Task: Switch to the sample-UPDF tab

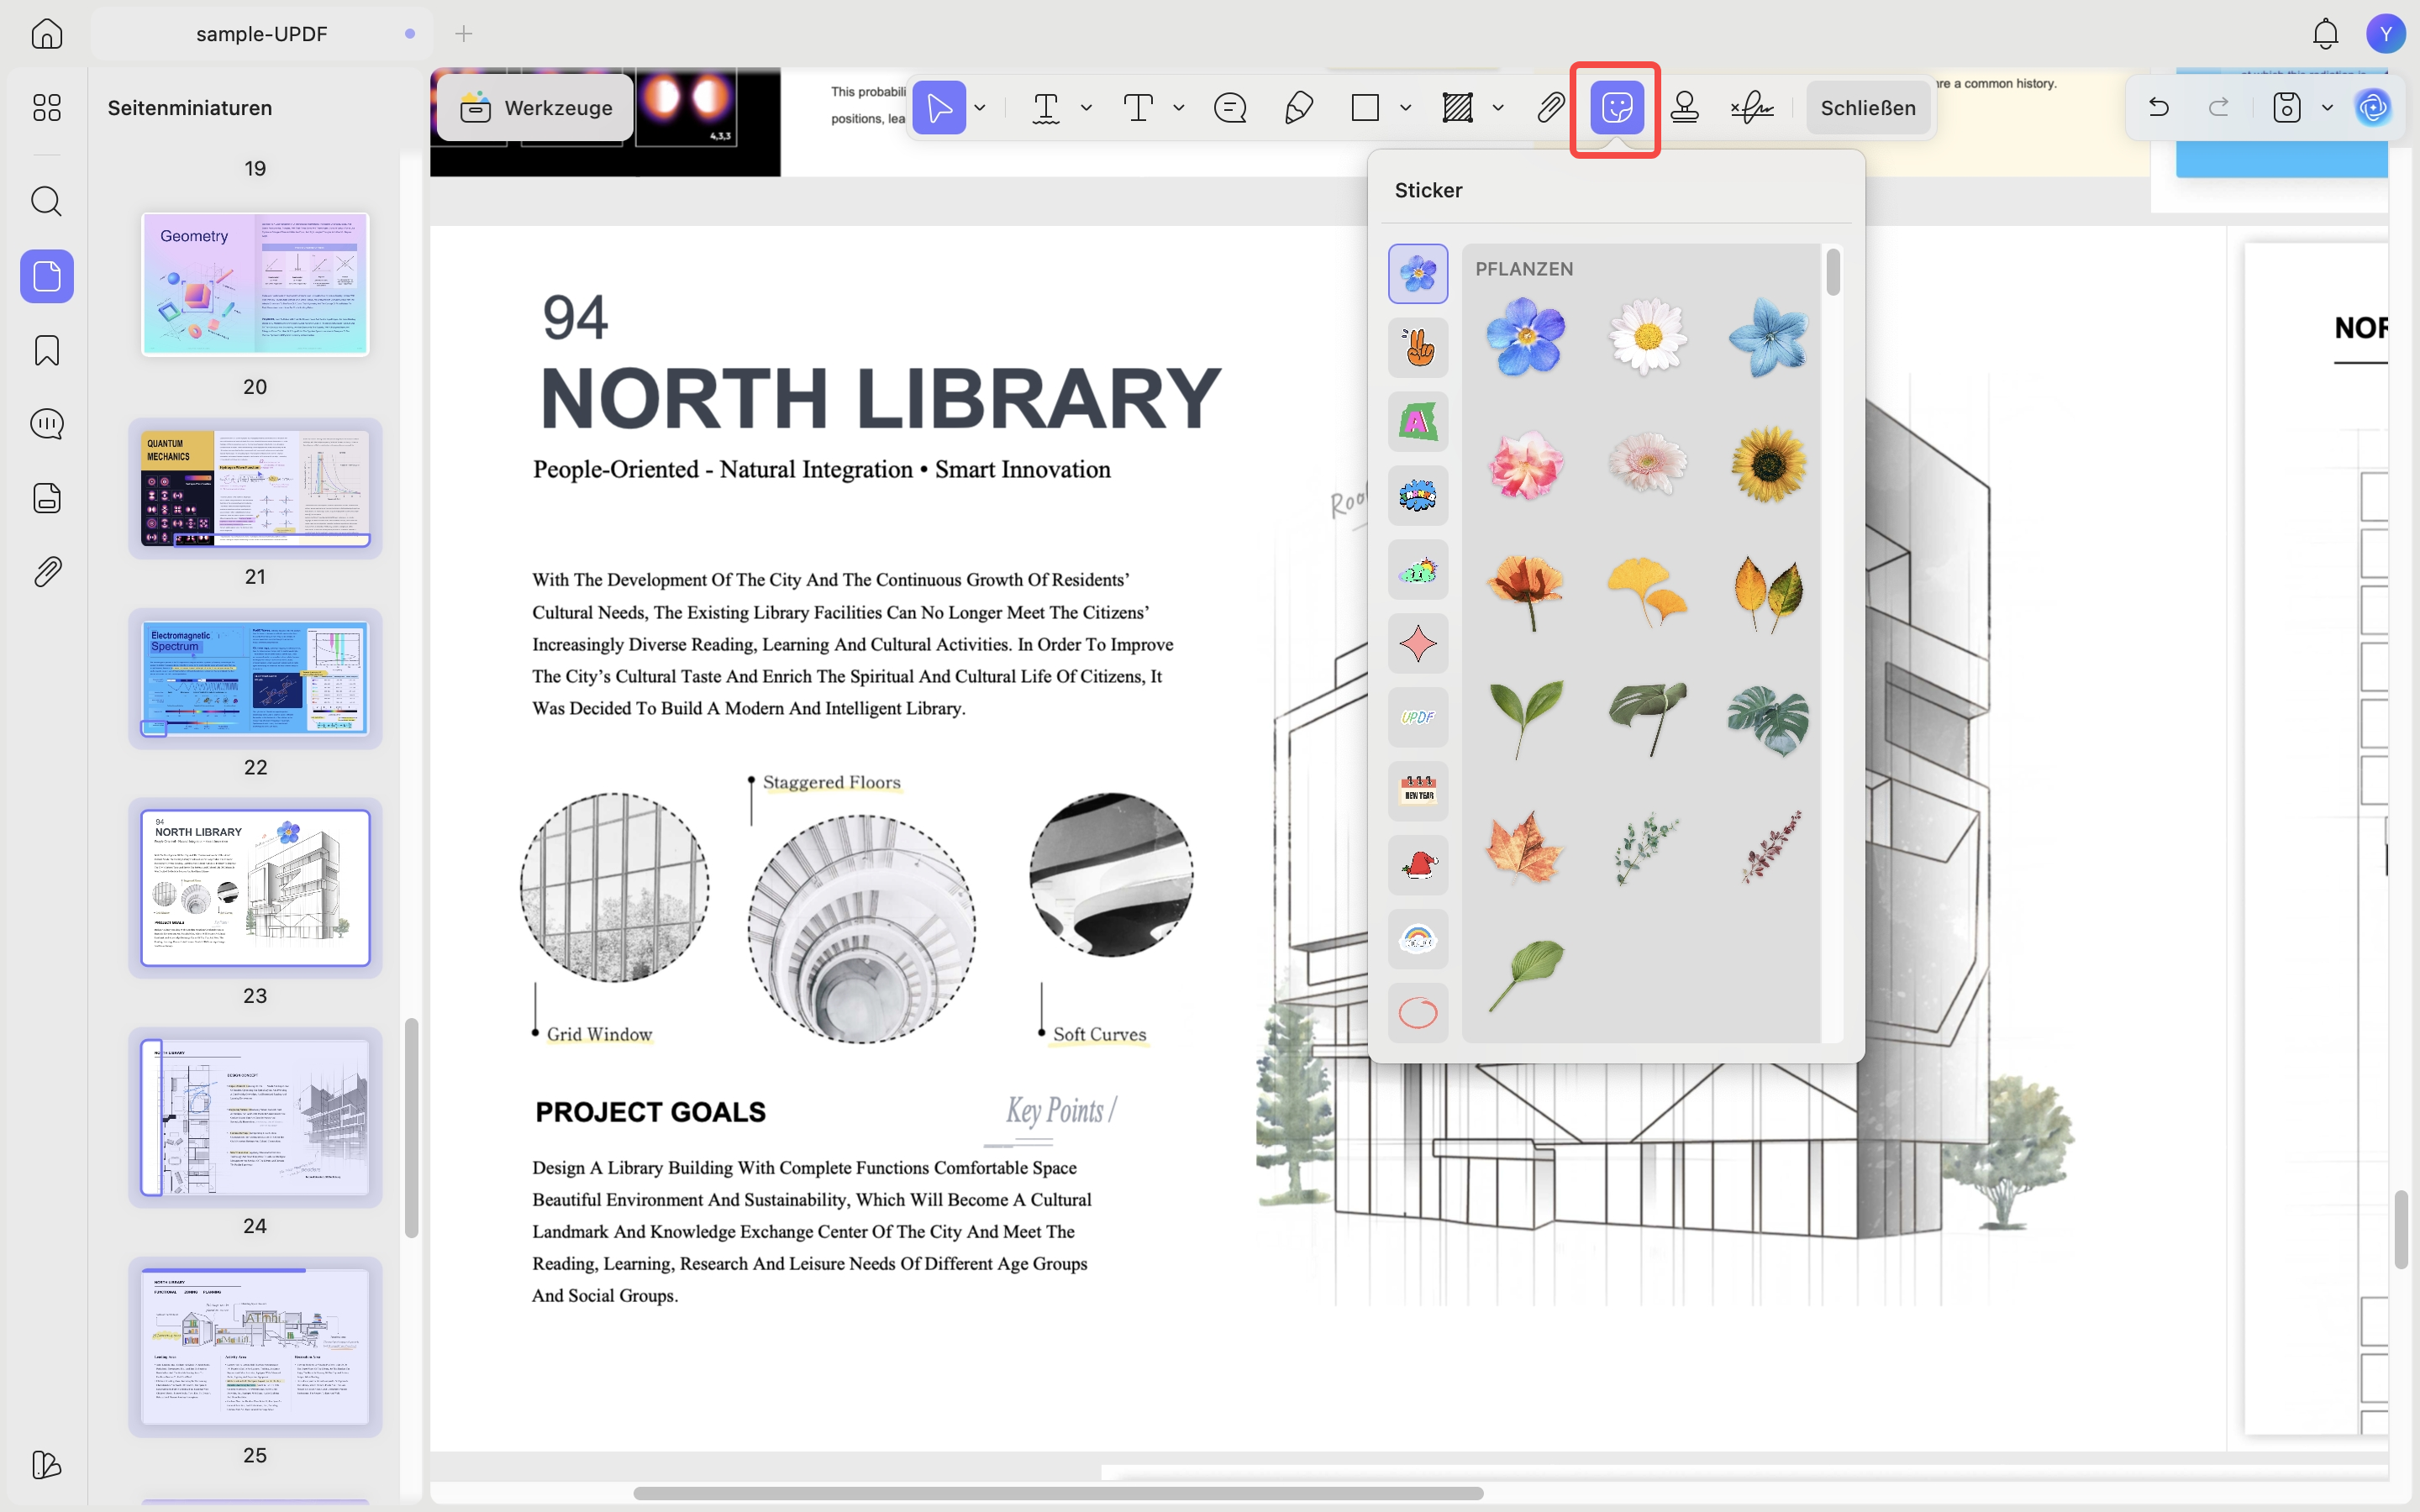Action: pyautogui.click(x=262, y=34)
